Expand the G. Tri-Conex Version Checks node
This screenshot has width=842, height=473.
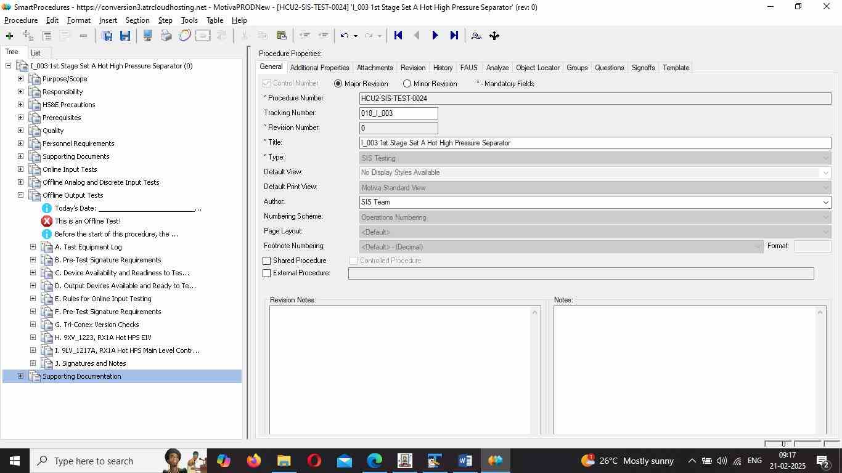(x=33, y=325)
